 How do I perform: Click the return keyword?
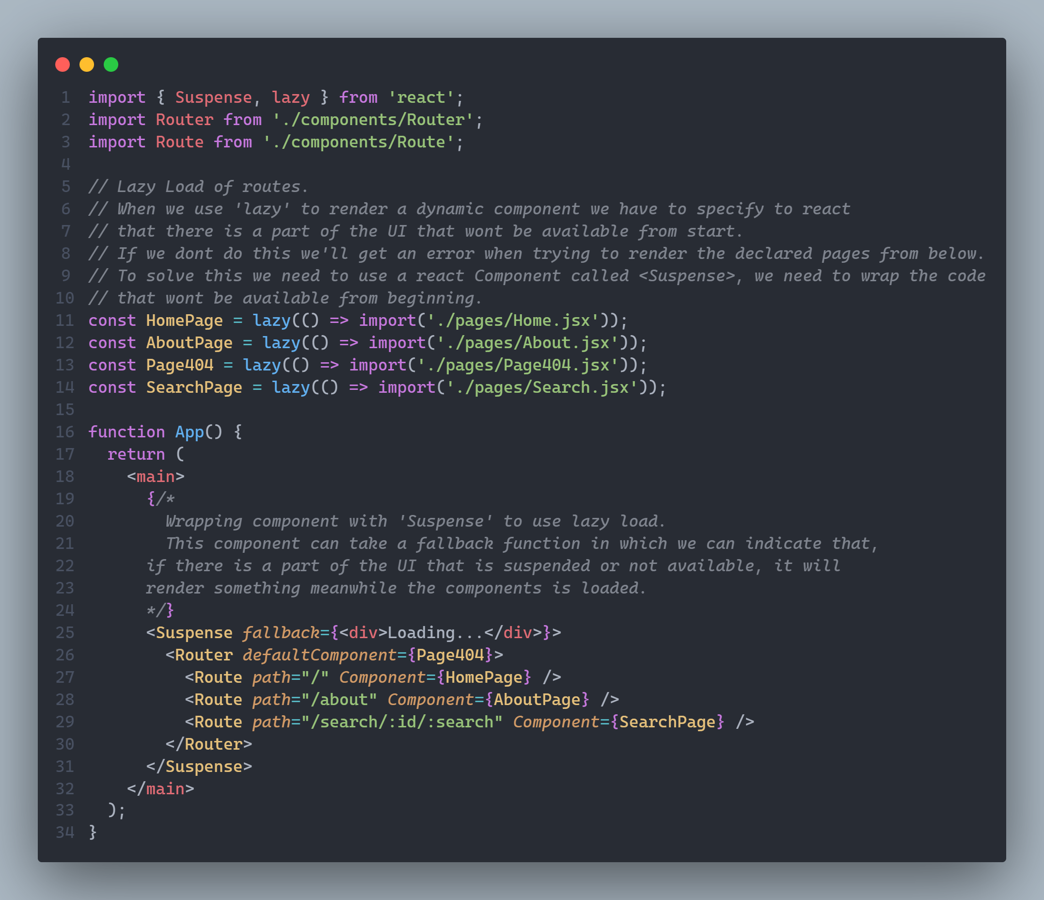136,454
